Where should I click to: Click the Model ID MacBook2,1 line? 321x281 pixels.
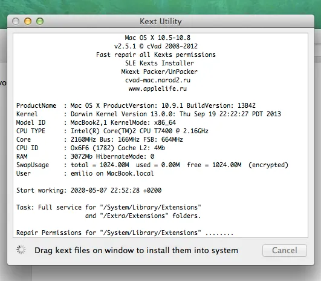point(96,122)
